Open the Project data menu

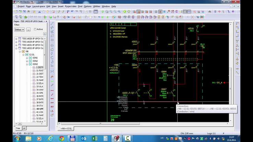(x=71, y=6)
